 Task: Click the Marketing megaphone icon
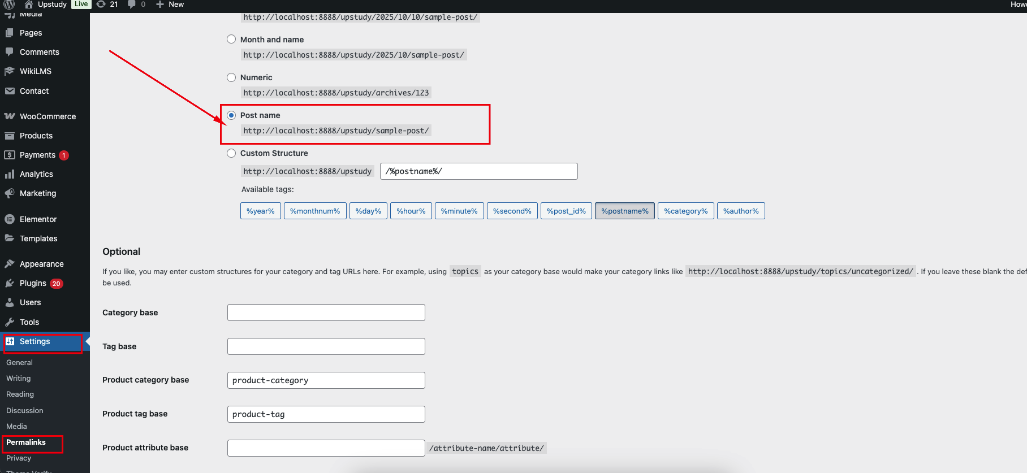point(10,193)
